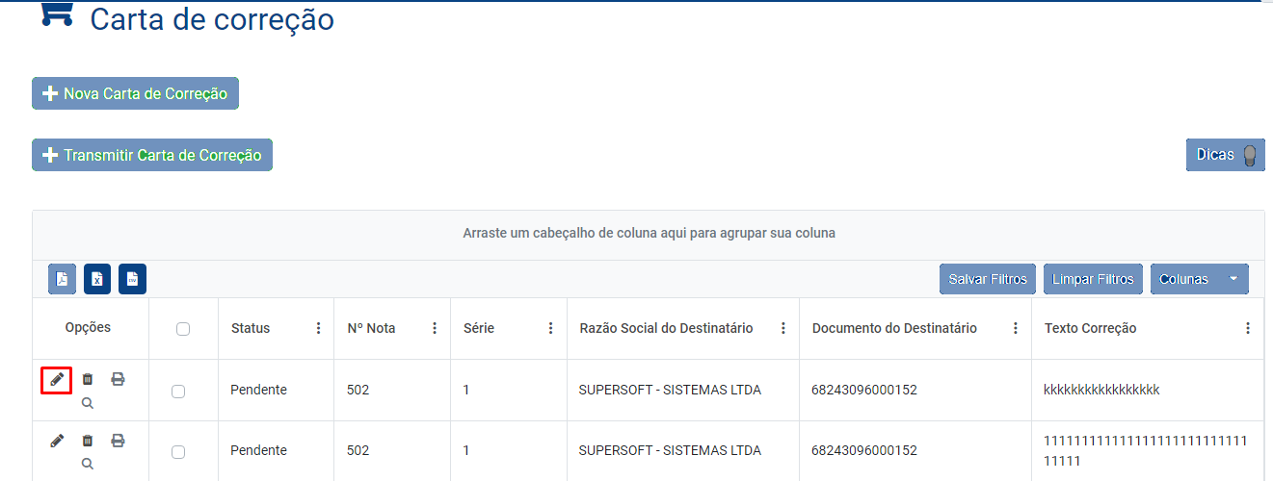Export the grid to CSV
The height and width of the screenshot is (481, 1273).
point(132,279)
